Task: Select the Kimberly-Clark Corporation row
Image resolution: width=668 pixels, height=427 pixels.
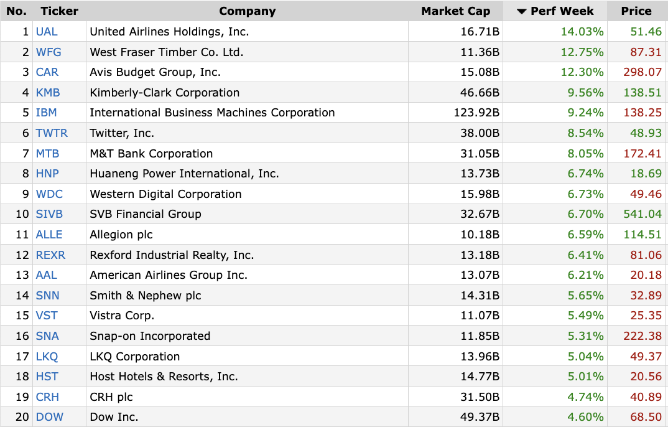Action: tap(334, 93)
